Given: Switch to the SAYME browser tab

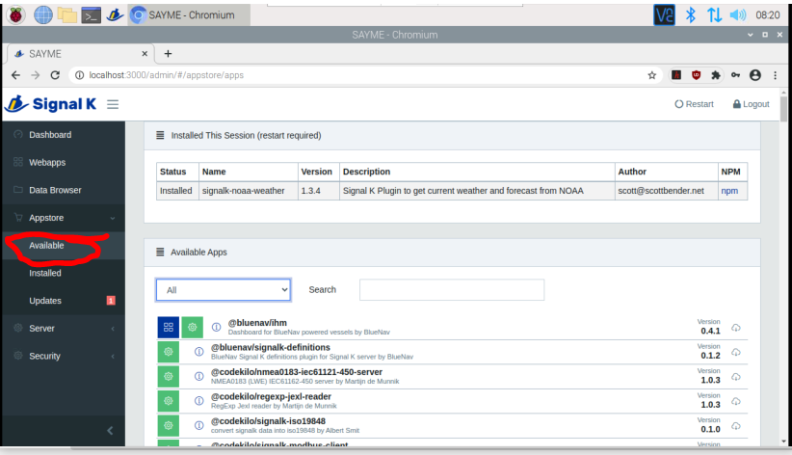Looking at the screenshot, I should coord(79,54).
